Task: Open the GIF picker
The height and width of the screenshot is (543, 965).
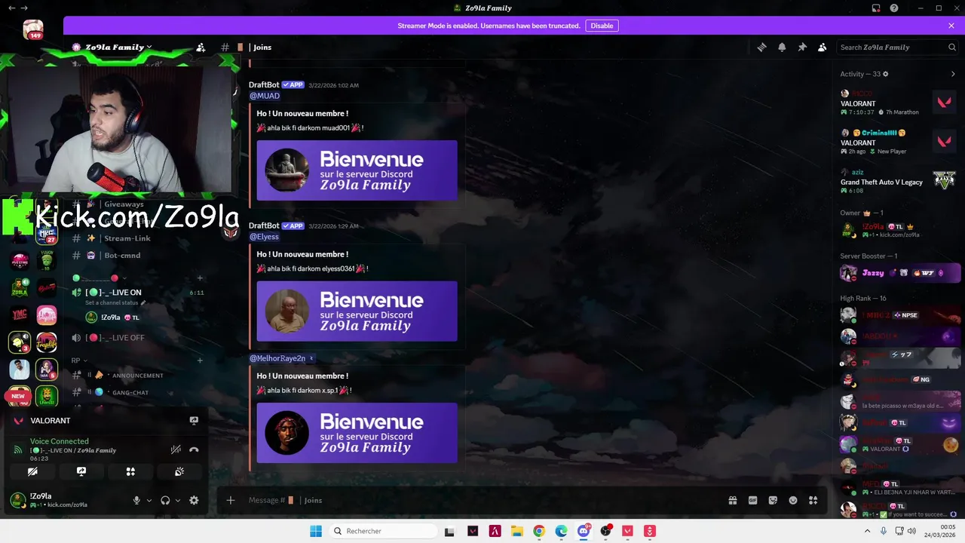Action: click(x=752, y=500)
